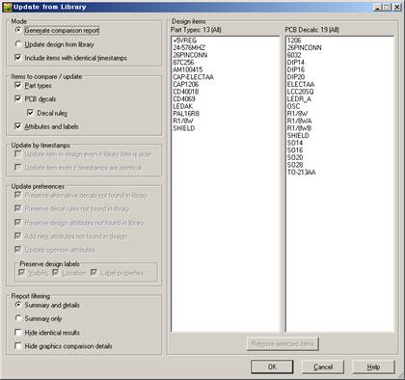The height and width of the screenshot is (380, 405).
Task: Select CAP-ELECTAA part type
Action: click(193, 77)
